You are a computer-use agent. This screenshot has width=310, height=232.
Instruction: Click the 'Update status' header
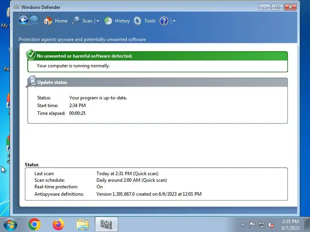point(52,82)
